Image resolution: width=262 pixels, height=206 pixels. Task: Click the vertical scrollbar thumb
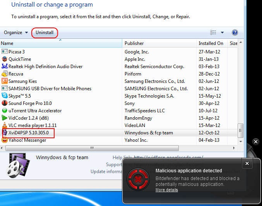coord(240,130)
